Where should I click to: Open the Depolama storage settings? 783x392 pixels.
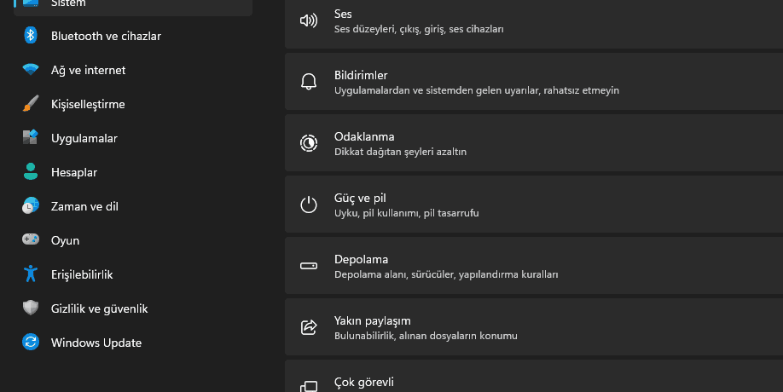(x=361, y=259)
